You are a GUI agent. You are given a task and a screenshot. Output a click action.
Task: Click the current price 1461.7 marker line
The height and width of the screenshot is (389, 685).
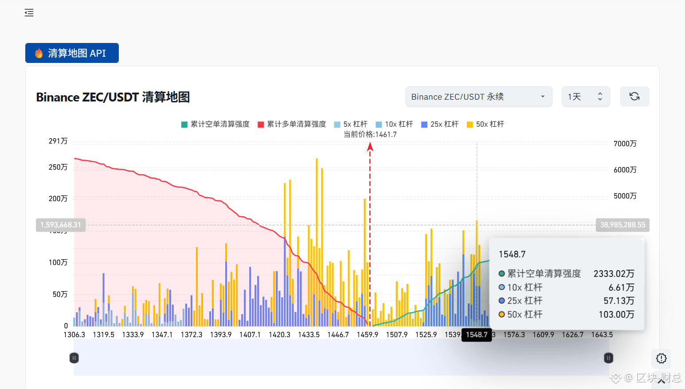(370, 235)
